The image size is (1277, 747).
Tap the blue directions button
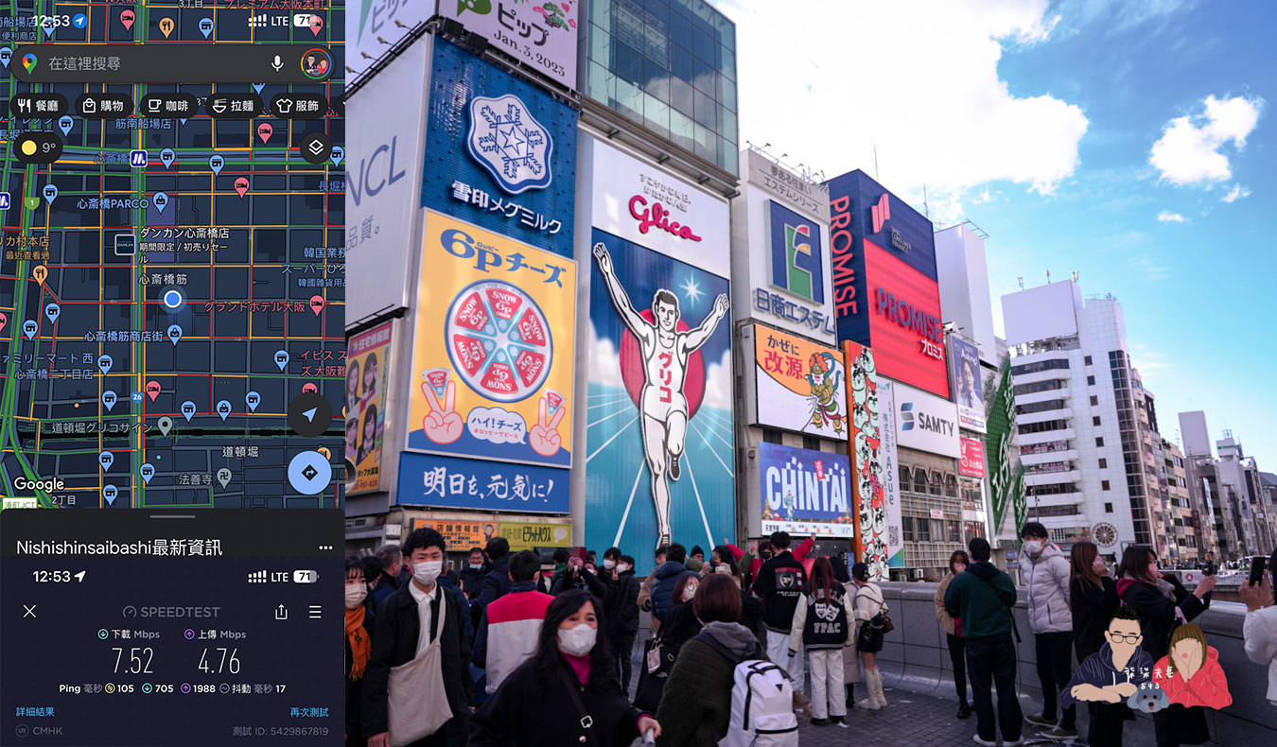(x=309, y=472)
